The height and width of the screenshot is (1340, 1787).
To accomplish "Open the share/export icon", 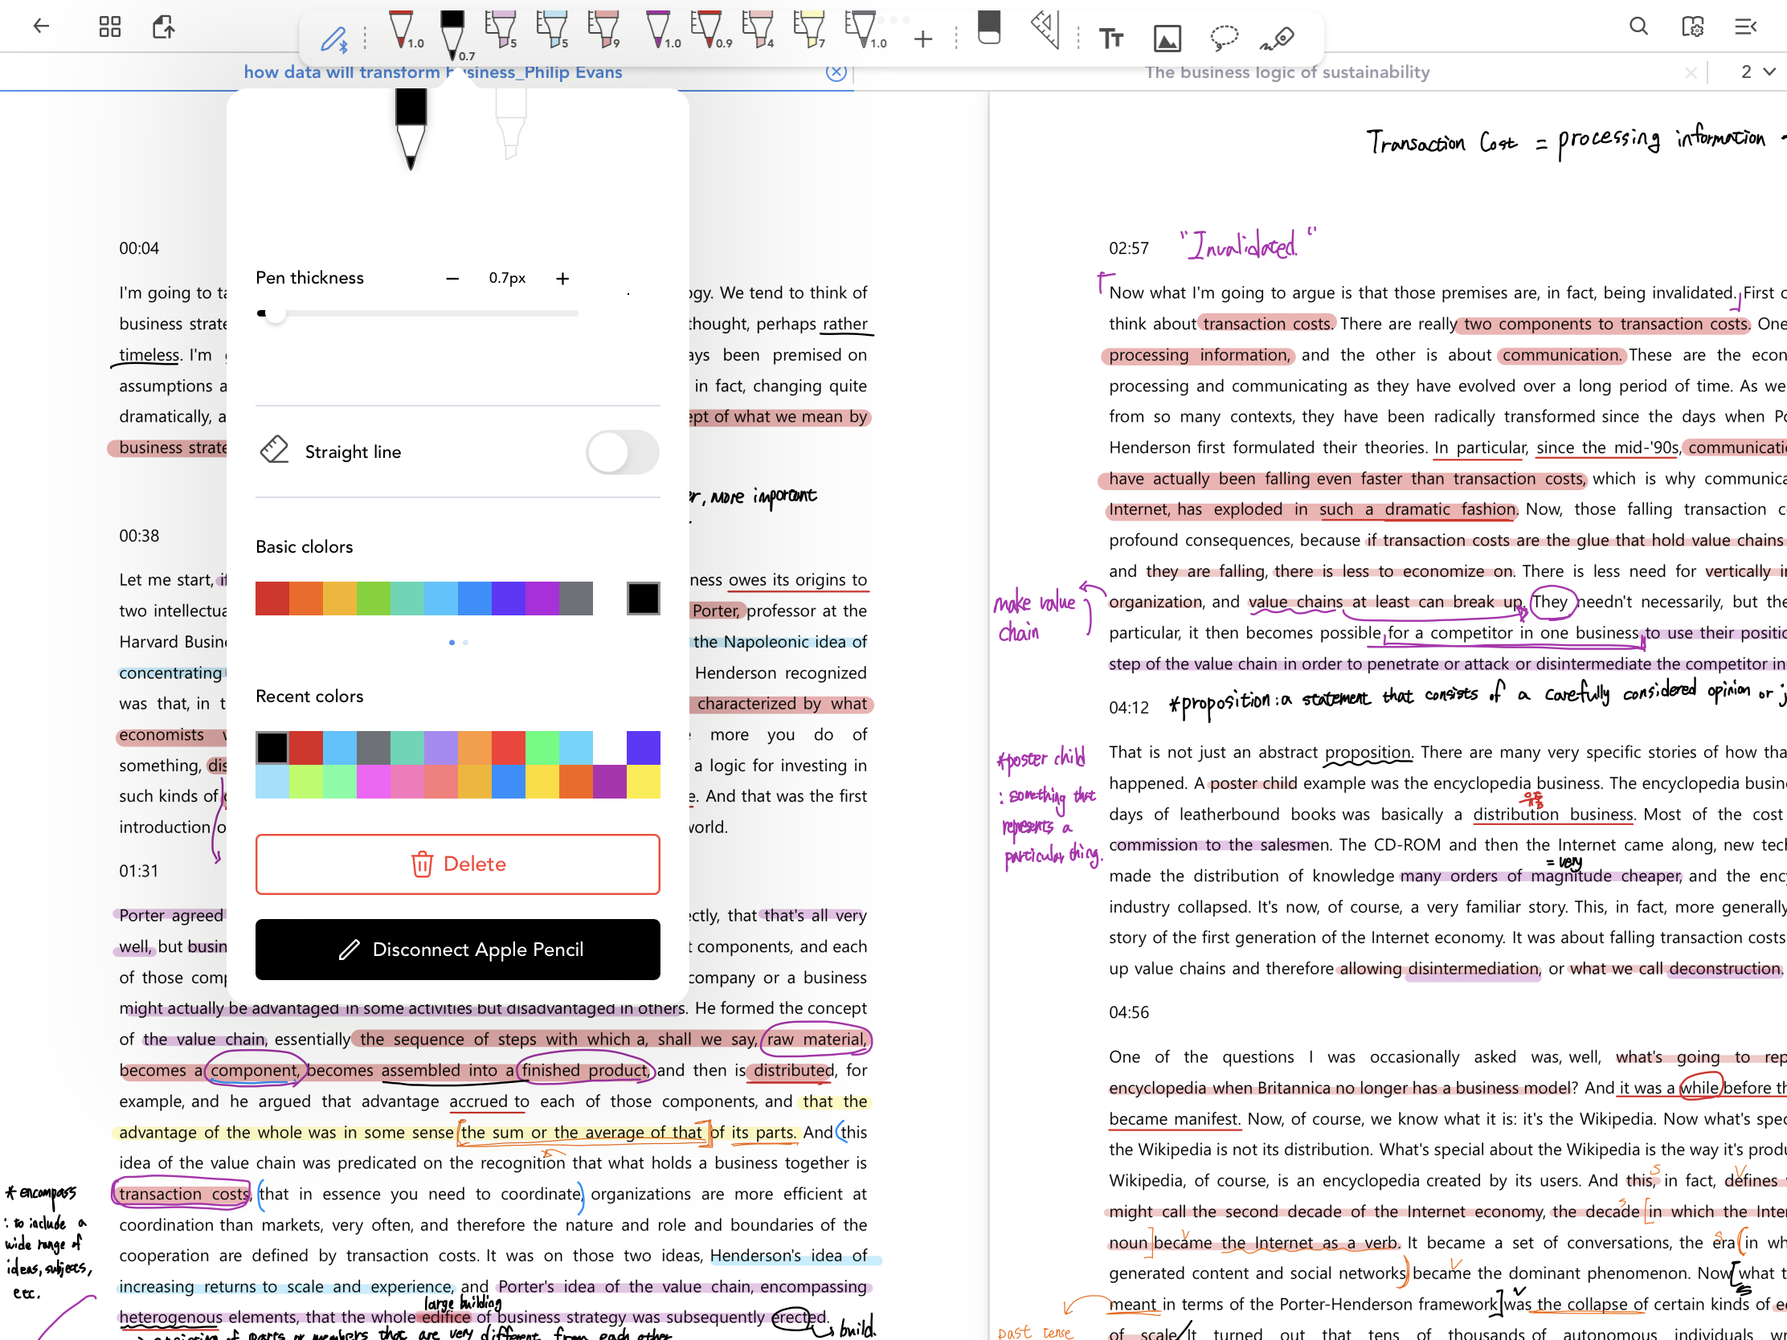I will pos(163,27).
